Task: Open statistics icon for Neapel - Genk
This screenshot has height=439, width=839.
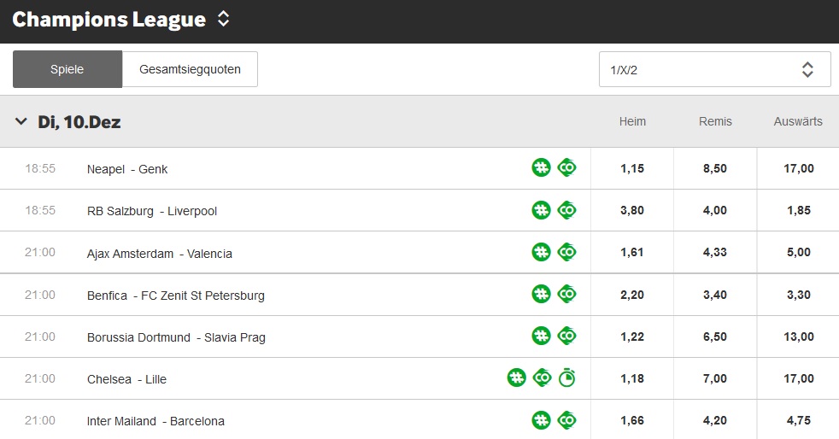Action: point(541,168)
